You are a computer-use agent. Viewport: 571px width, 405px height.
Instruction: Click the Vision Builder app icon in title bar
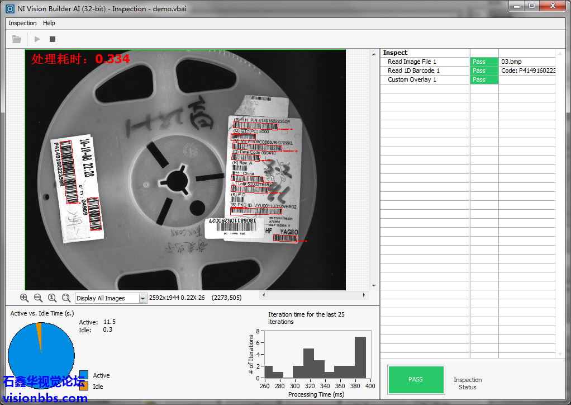pos(10,9)
